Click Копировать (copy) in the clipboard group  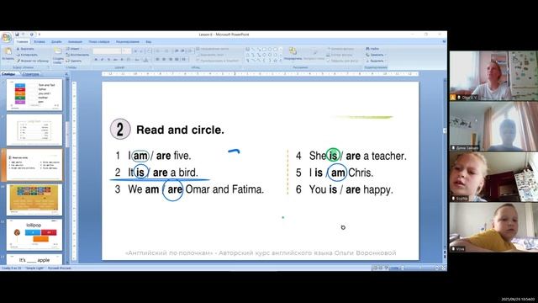27,55
